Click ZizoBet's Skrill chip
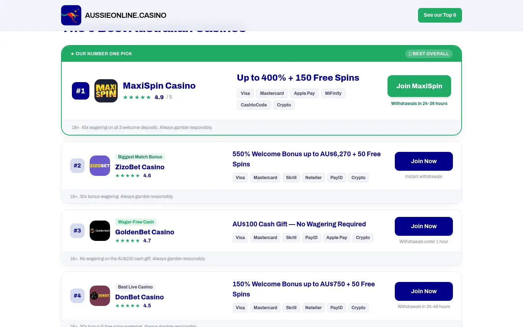523x327 pixels. pyautogui.click(x=291, y=178)
